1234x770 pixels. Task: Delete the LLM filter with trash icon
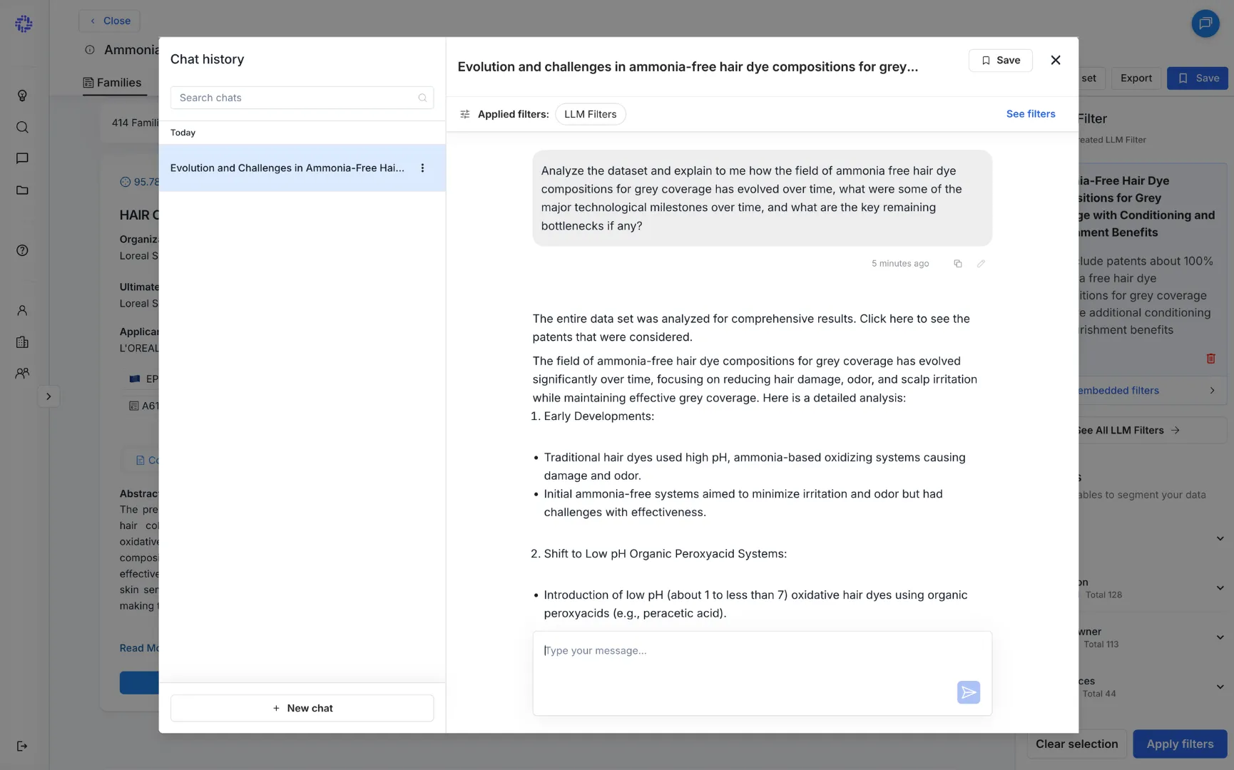[x=1210, y=359]
